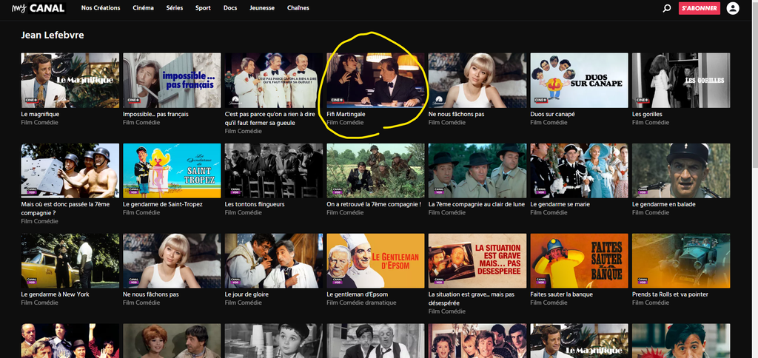Click Les tontons flingueurs title link
Screen dimensions: 758x358
[x=255, y=204]
